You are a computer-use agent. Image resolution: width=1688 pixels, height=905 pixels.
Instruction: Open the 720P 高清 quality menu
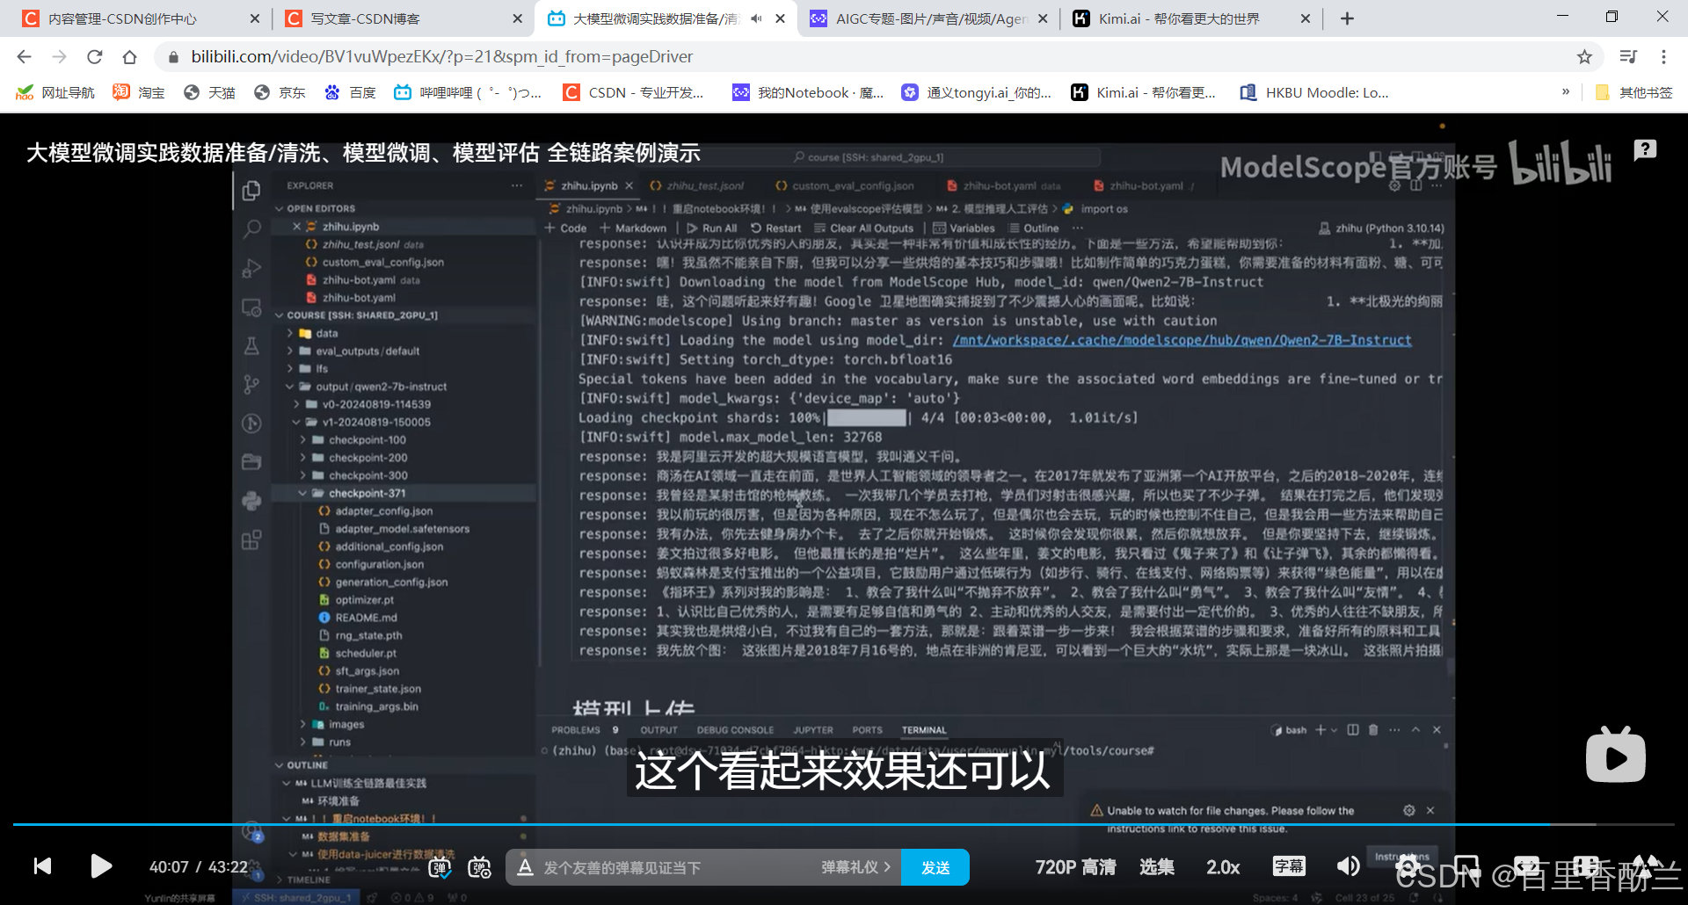(x=1075, y=868)
